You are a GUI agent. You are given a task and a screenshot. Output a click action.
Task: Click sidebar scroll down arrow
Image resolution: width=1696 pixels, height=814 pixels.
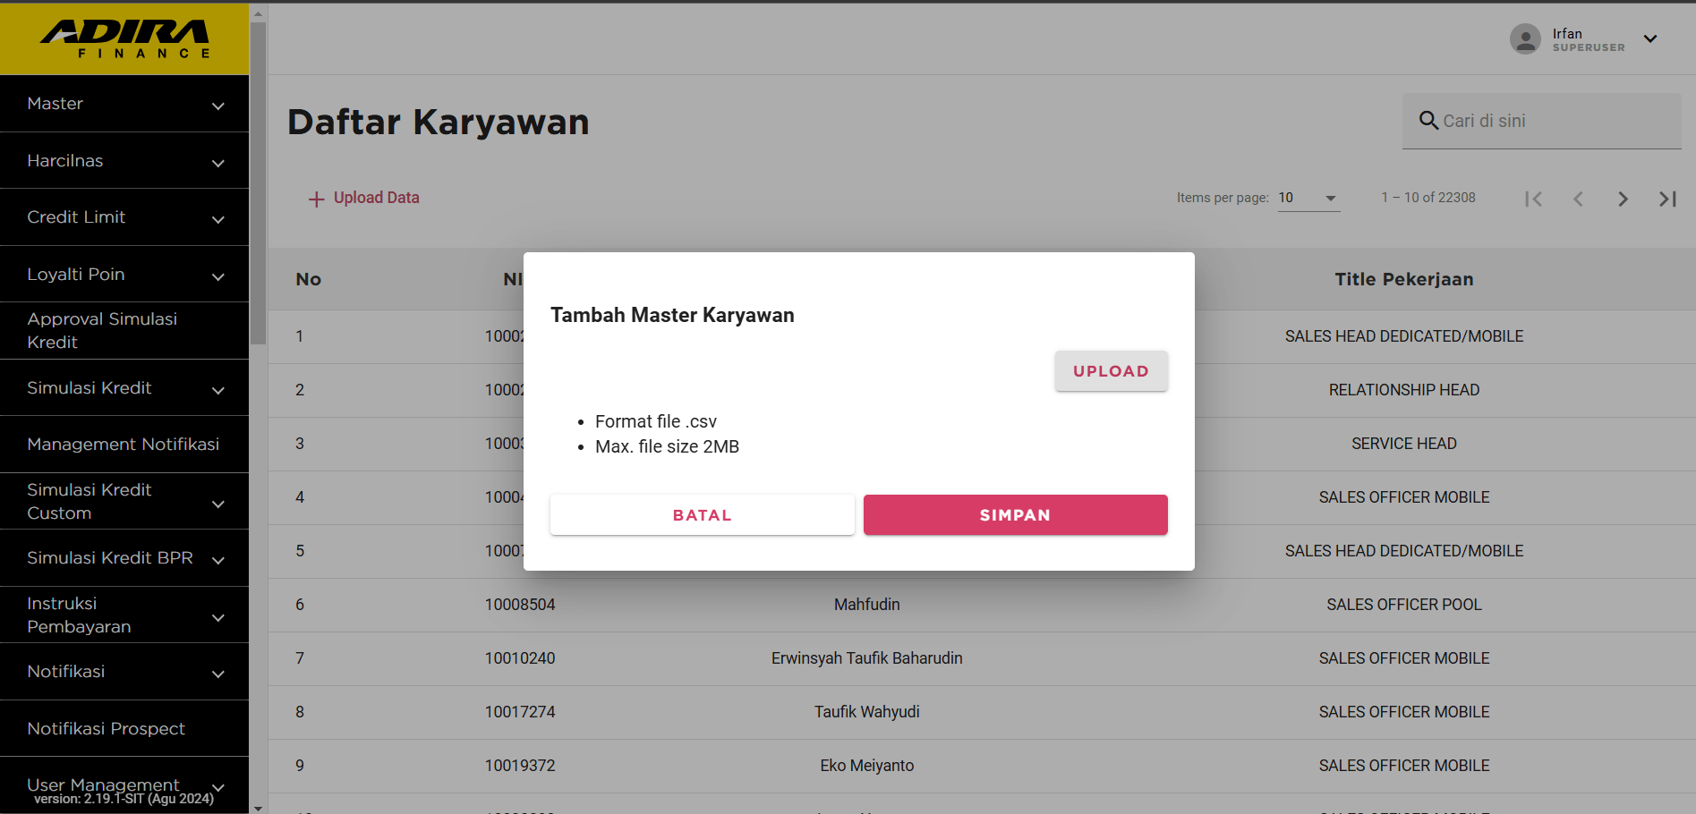pyautogui.click(x=259, y=808)
